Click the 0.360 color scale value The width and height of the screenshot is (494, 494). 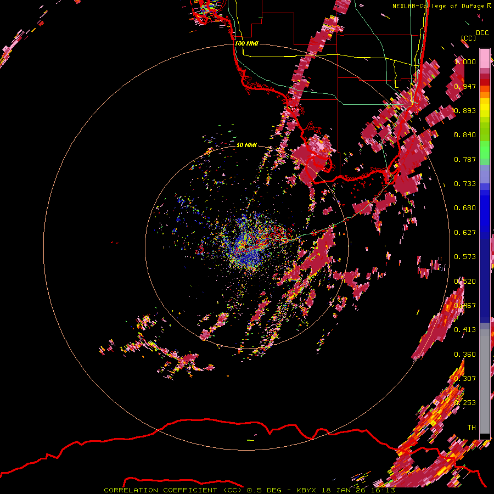(465, 355)
